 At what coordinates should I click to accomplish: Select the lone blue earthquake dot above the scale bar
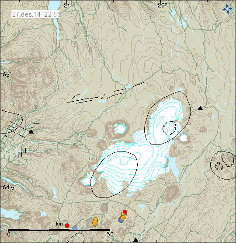[75, 228]
